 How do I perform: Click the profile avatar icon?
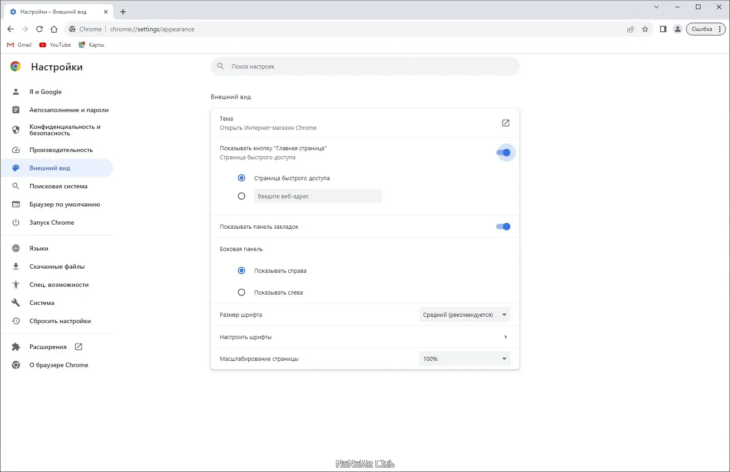[677, 29]
